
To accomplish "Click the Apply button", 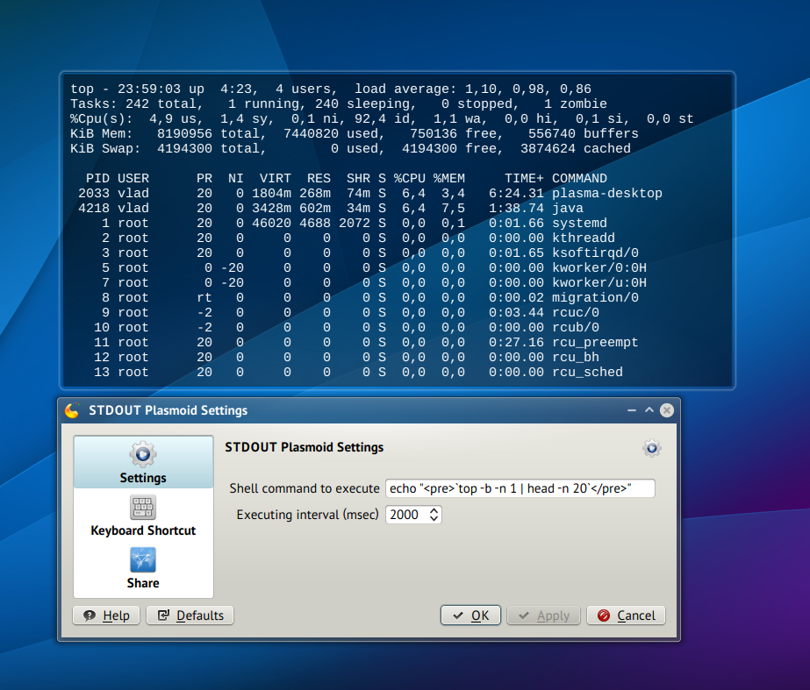I will point(543,615).
